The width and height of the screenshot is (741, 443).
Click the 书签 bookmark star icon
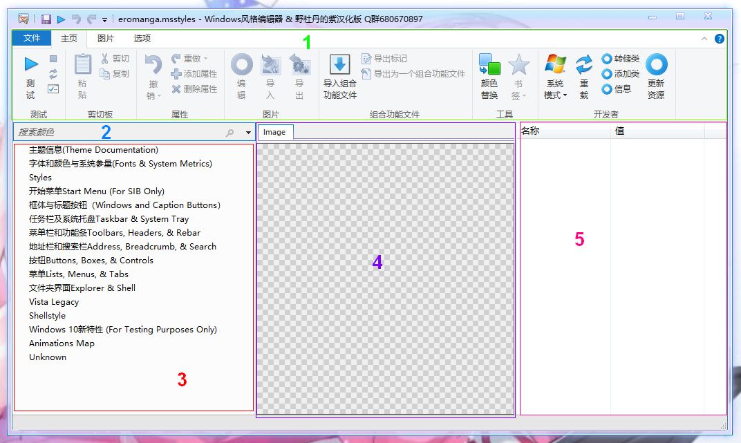[x=518, y=64]
